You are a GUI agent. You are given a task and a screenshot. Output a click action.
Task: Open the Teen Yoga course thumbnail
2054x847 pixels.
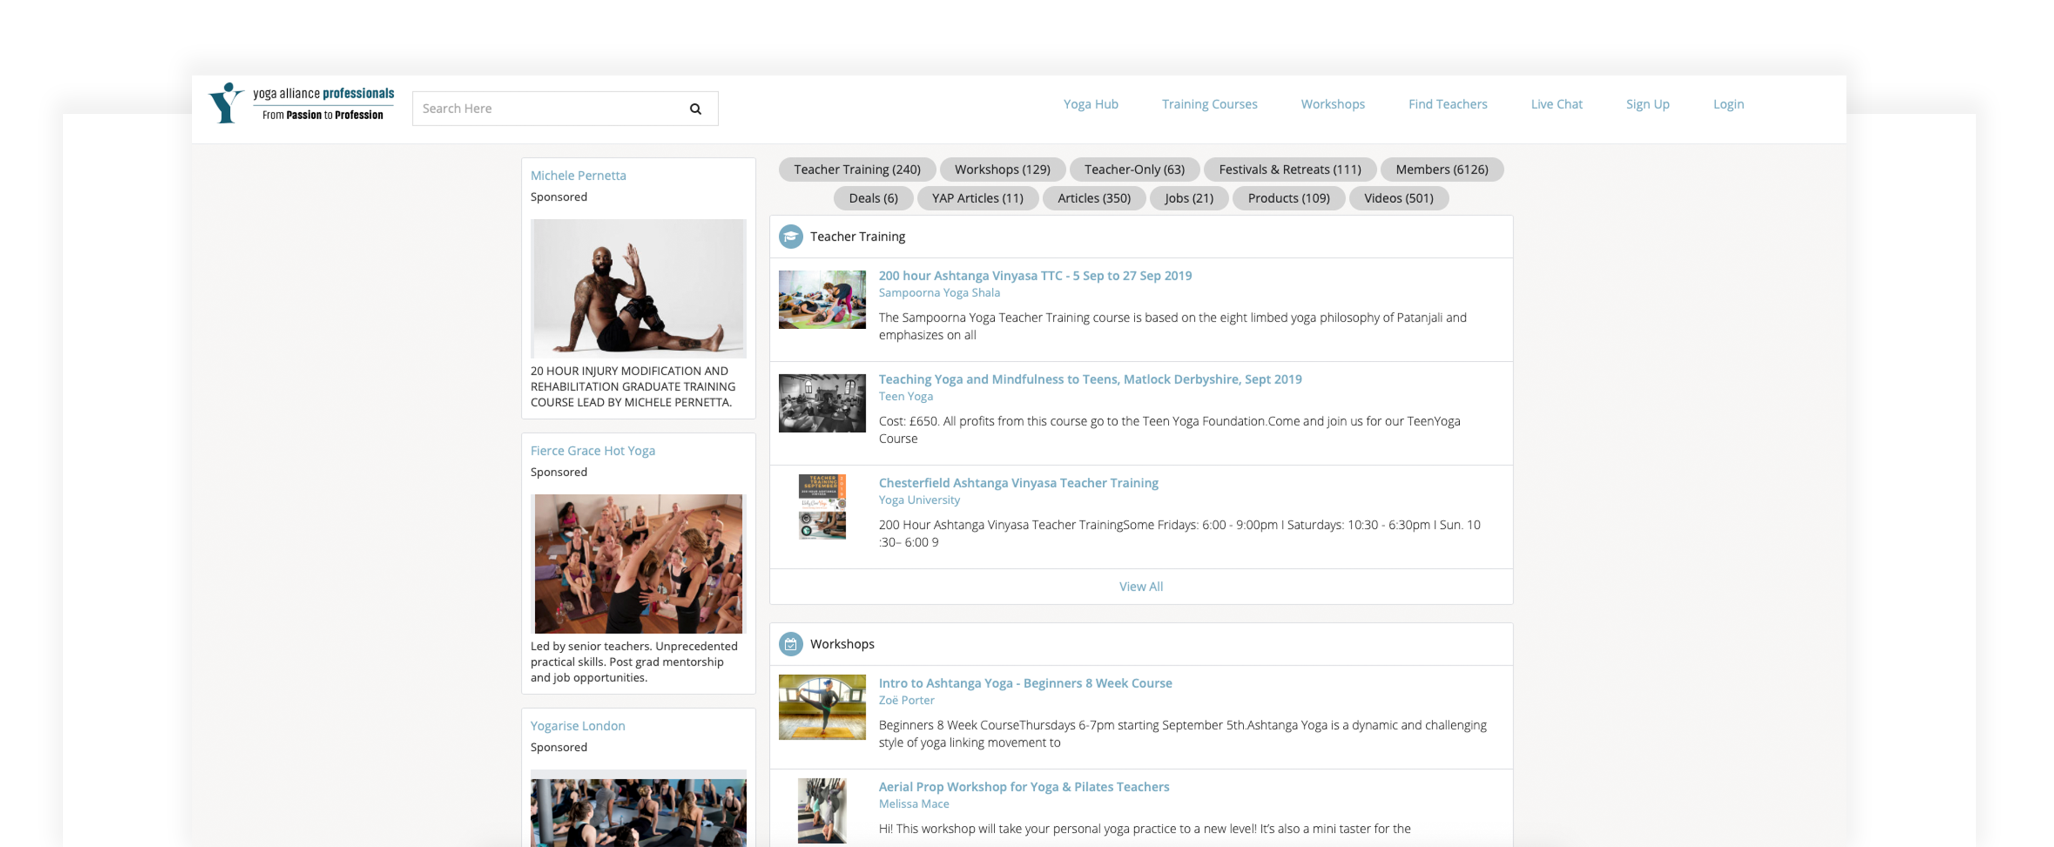[821, 404]
